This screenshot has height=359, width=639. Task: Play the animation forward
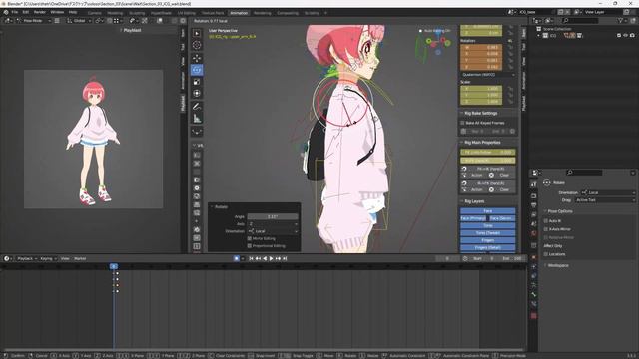point(271,259)
